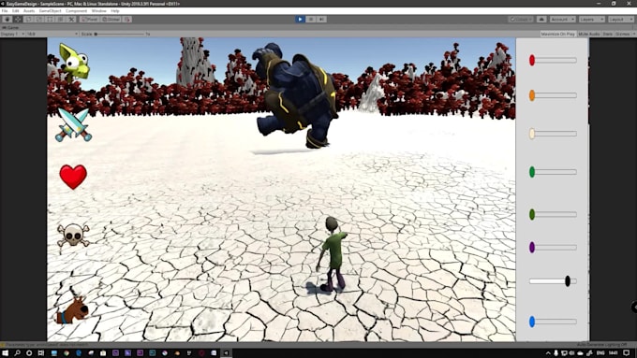
Task: Select the Game tab
Action: pos(10,27)
